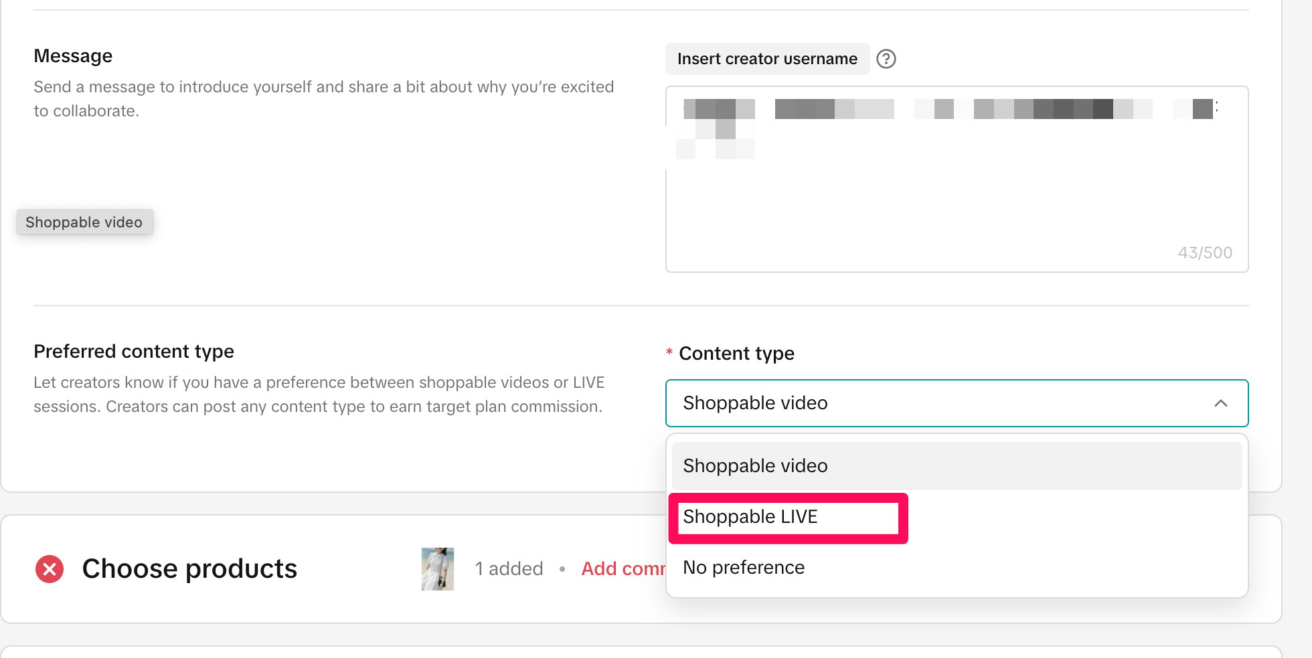Screen dimensions: 1312x658
Task: Click the Preferred content type heading
Action: 134,352
